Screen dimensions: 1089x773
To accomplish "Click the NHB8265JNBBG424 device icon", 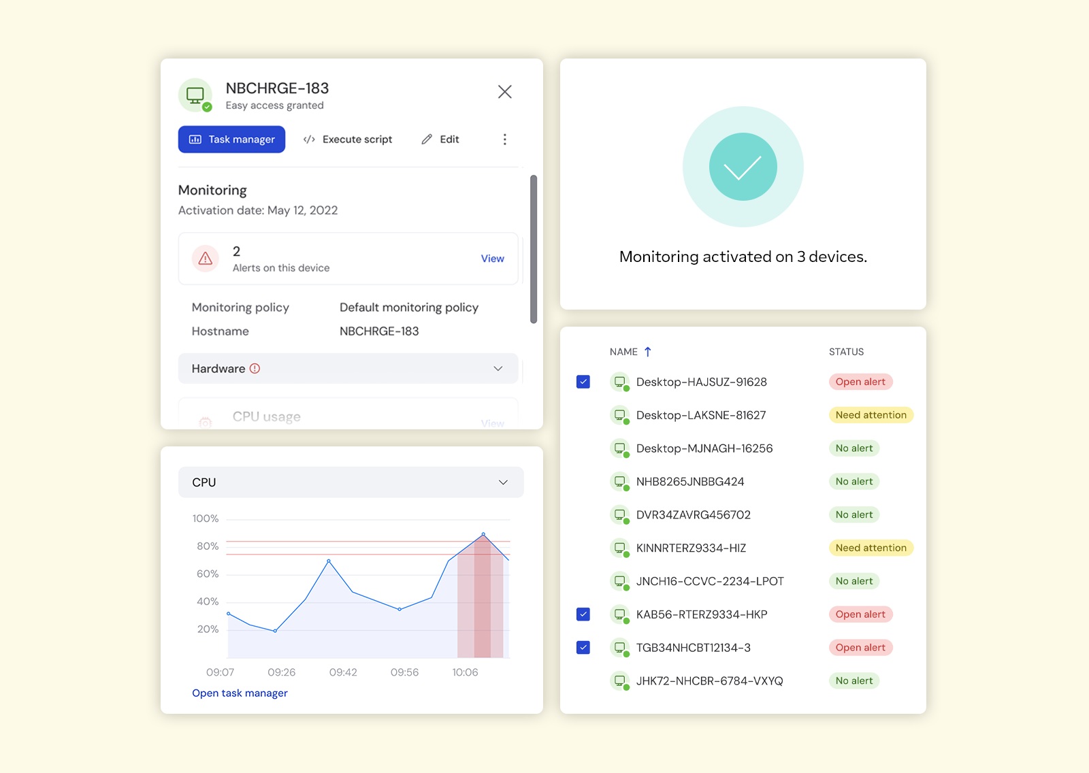I will click(620, 482).
